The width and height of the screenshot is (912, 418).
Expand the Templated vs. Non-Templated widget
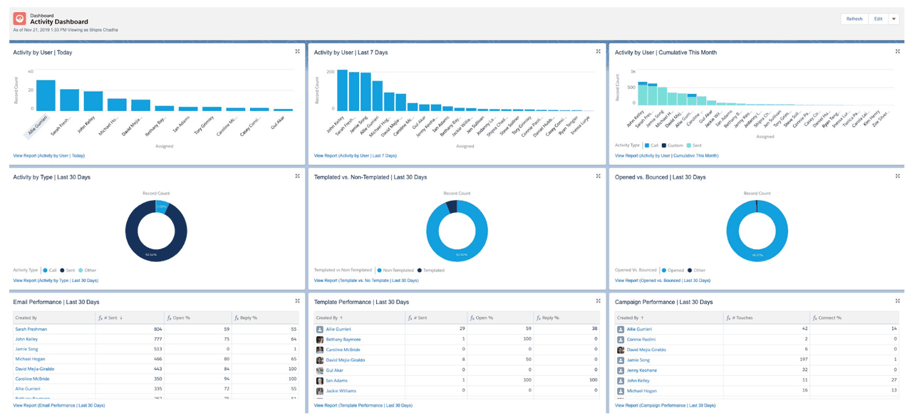click(x=598, y=176)
